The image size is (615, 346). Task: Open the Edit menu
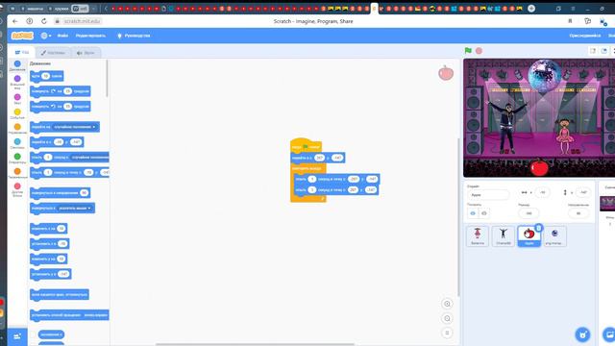(x=90, y=36)
